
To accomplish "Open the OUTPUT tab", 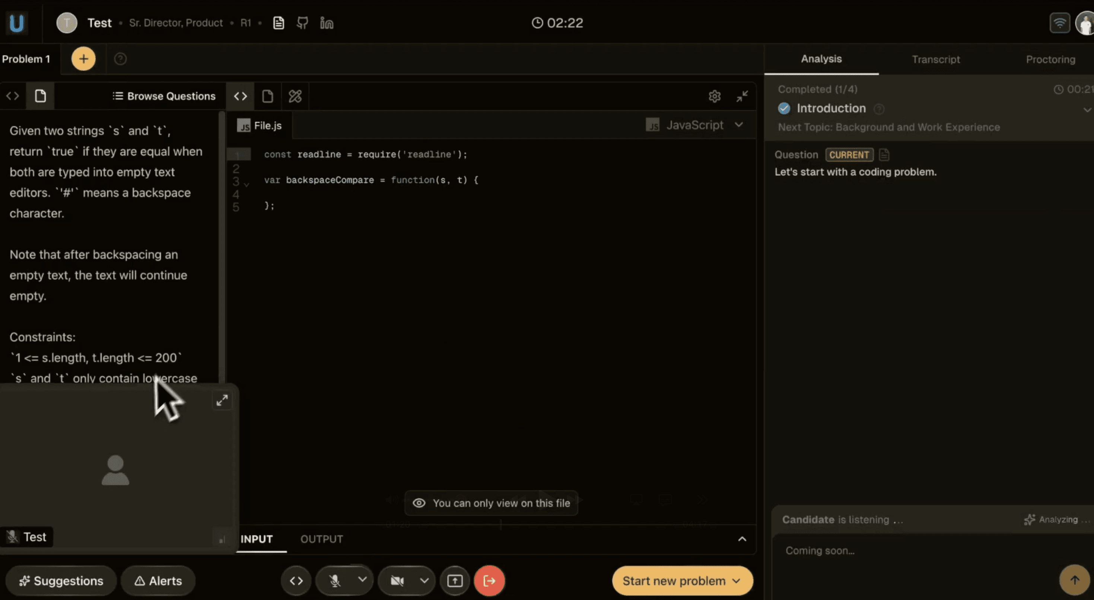I will click(321, 539).
